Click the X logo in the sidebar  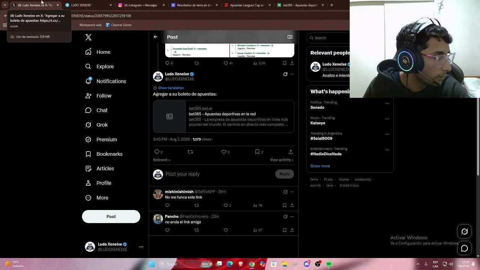point(88,37)
